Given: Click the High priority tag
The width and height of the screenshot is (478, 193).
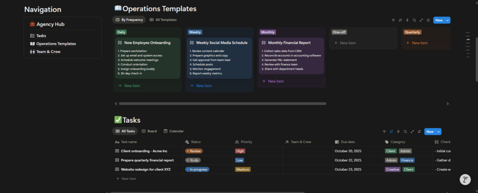Looking at the screenshot, I should (x=240, y=151).
